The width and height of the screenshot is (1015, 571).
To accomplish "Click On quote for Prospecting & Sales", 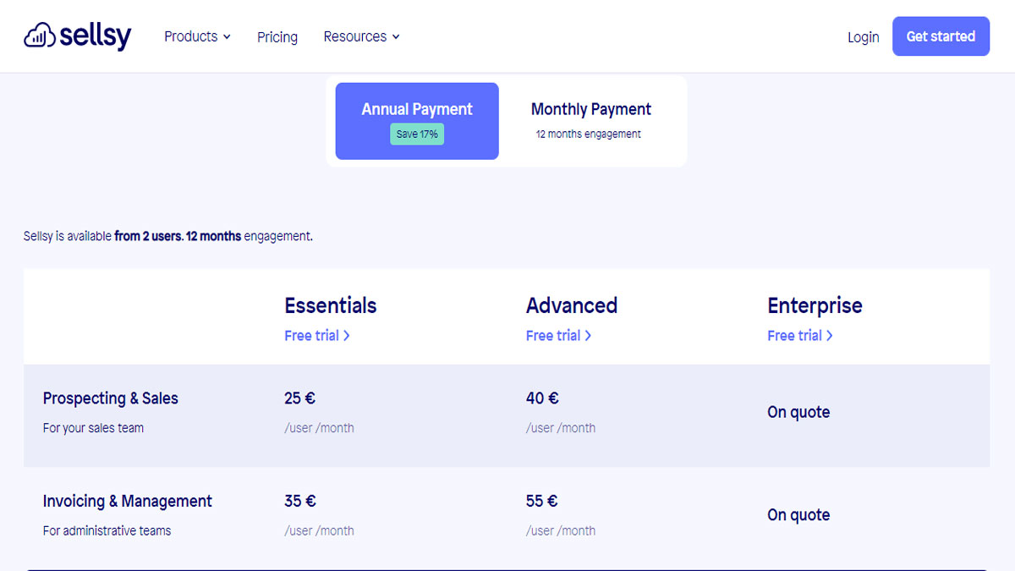I will (x=798, y=412).
